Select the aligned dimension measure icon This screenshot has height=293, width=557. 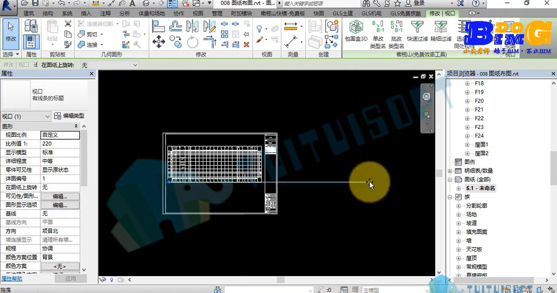tap(291, 41)
